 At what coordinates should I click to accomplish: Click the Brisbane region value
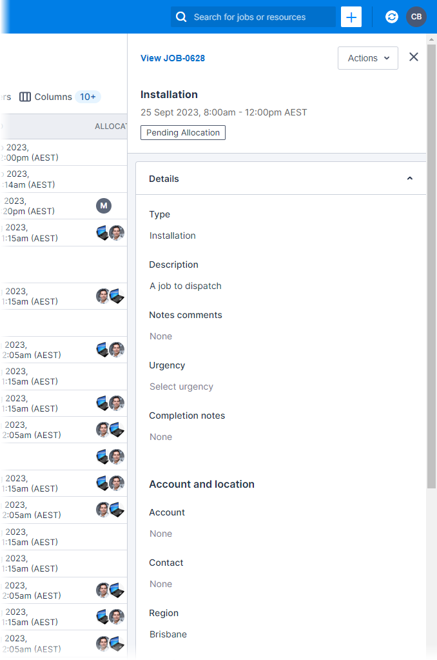click(168, 634)
